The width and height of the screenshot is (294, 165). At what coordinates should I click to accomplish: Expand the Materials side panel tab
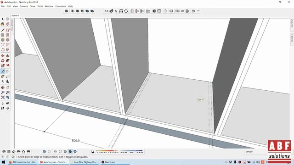(292, 38)
